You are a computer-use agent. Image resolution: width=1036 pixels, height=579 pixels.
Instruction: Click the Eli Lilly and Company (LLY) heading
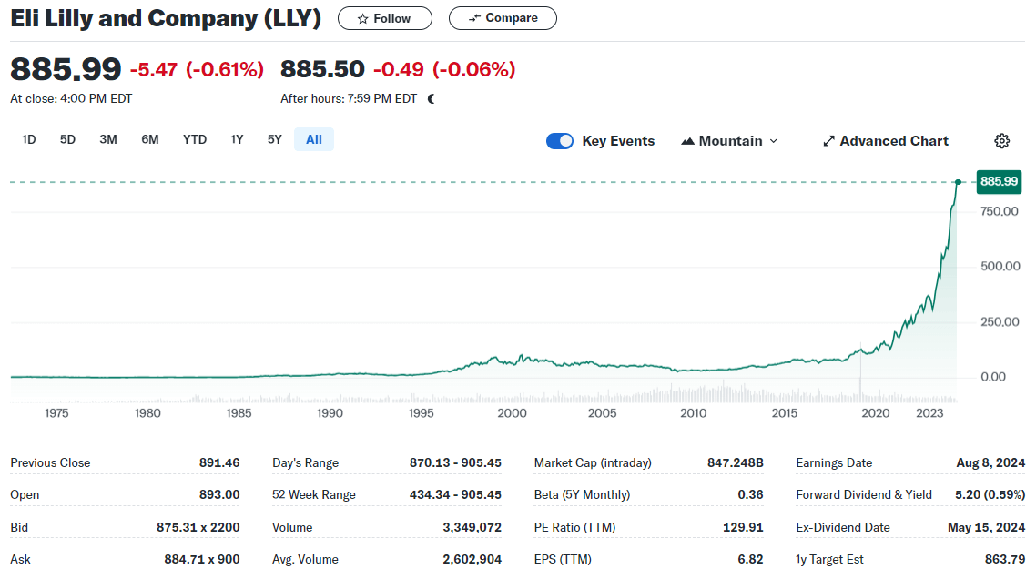point(166,18)
